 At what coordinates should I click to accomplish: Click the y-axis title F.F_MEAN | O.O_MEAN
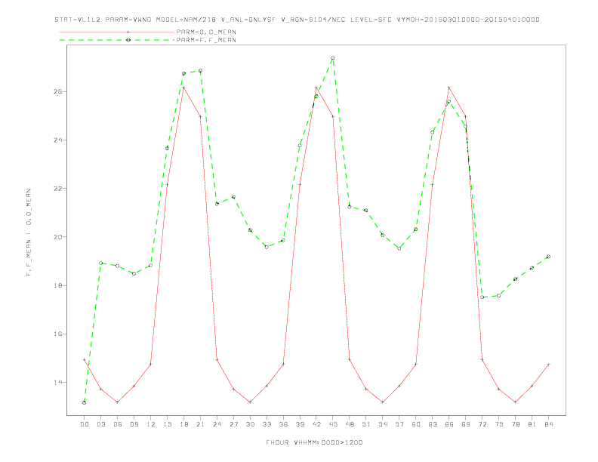[x=29, y=233]
